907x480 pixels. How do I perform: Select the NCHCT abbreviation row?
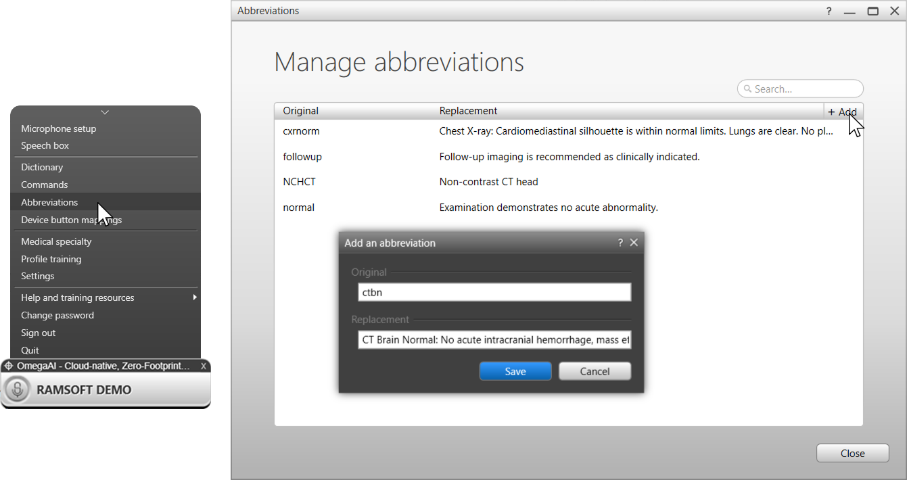point(568,182)
